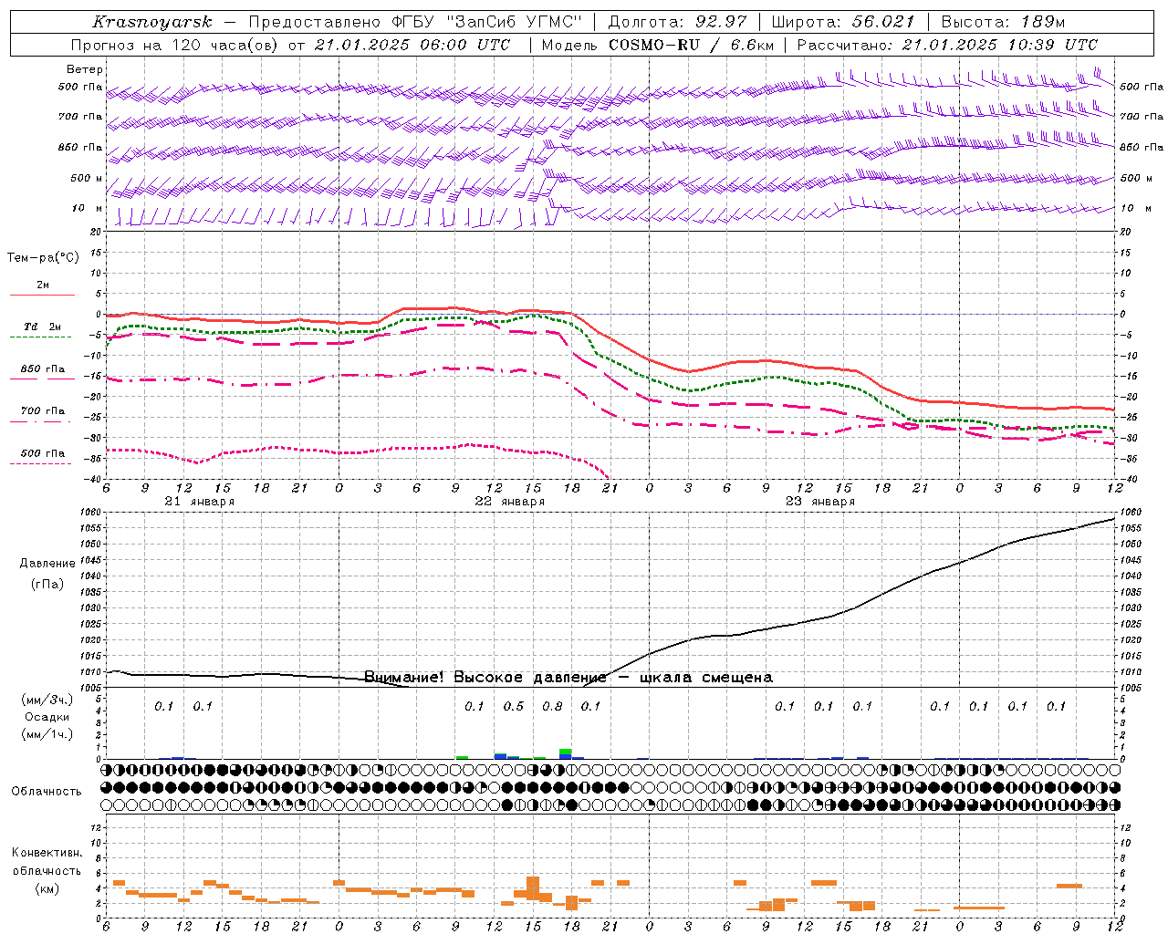Click the 22 января date label
Viewport: 1168px width, 934px height.
(x=510, y=502)
